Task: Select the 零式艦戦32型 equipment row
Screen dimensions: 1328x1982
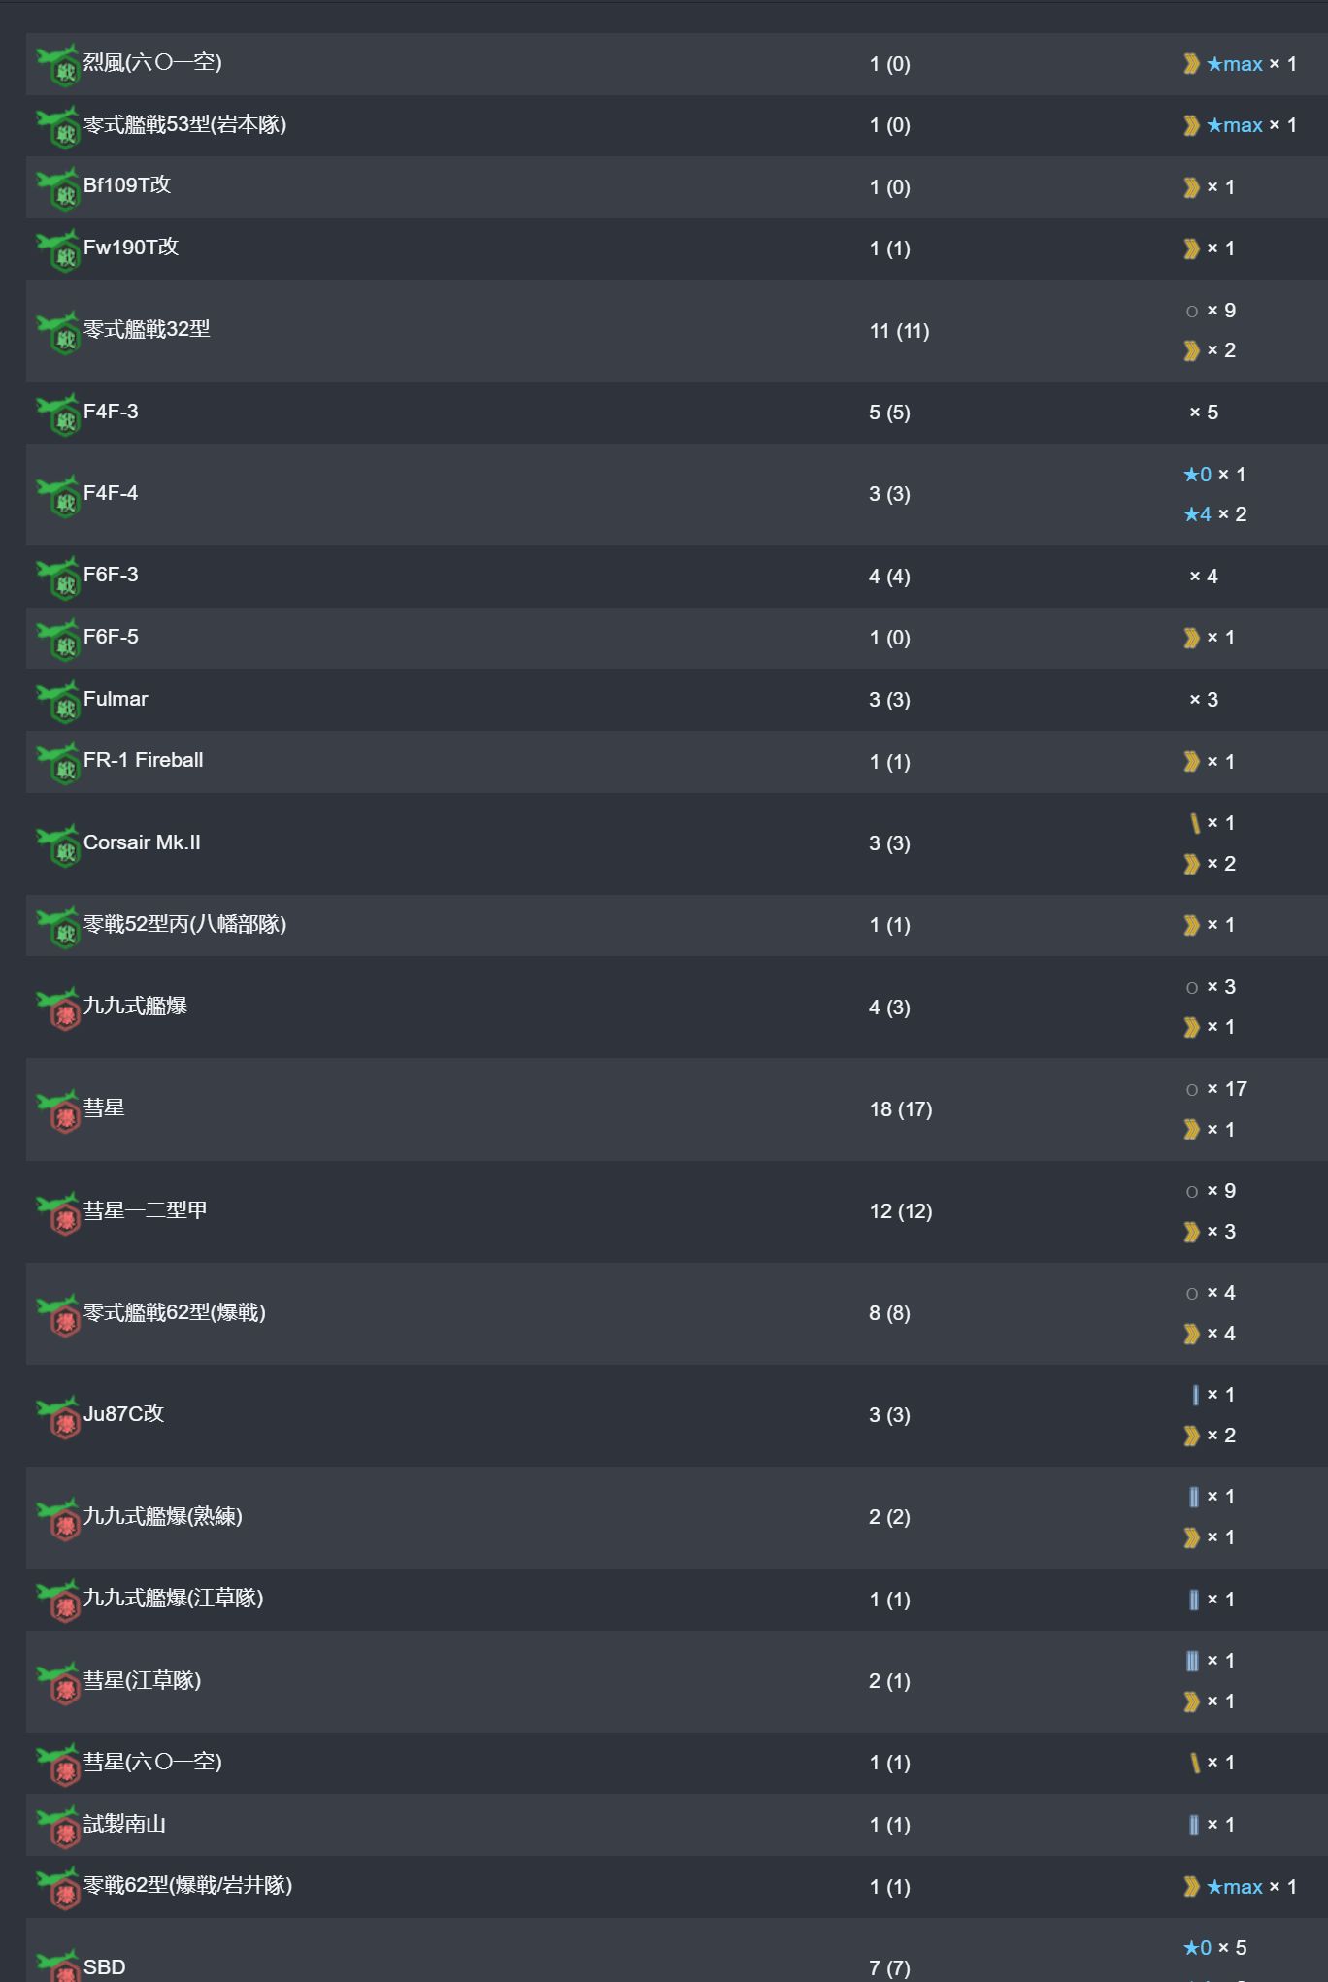Action: (677, 331)
